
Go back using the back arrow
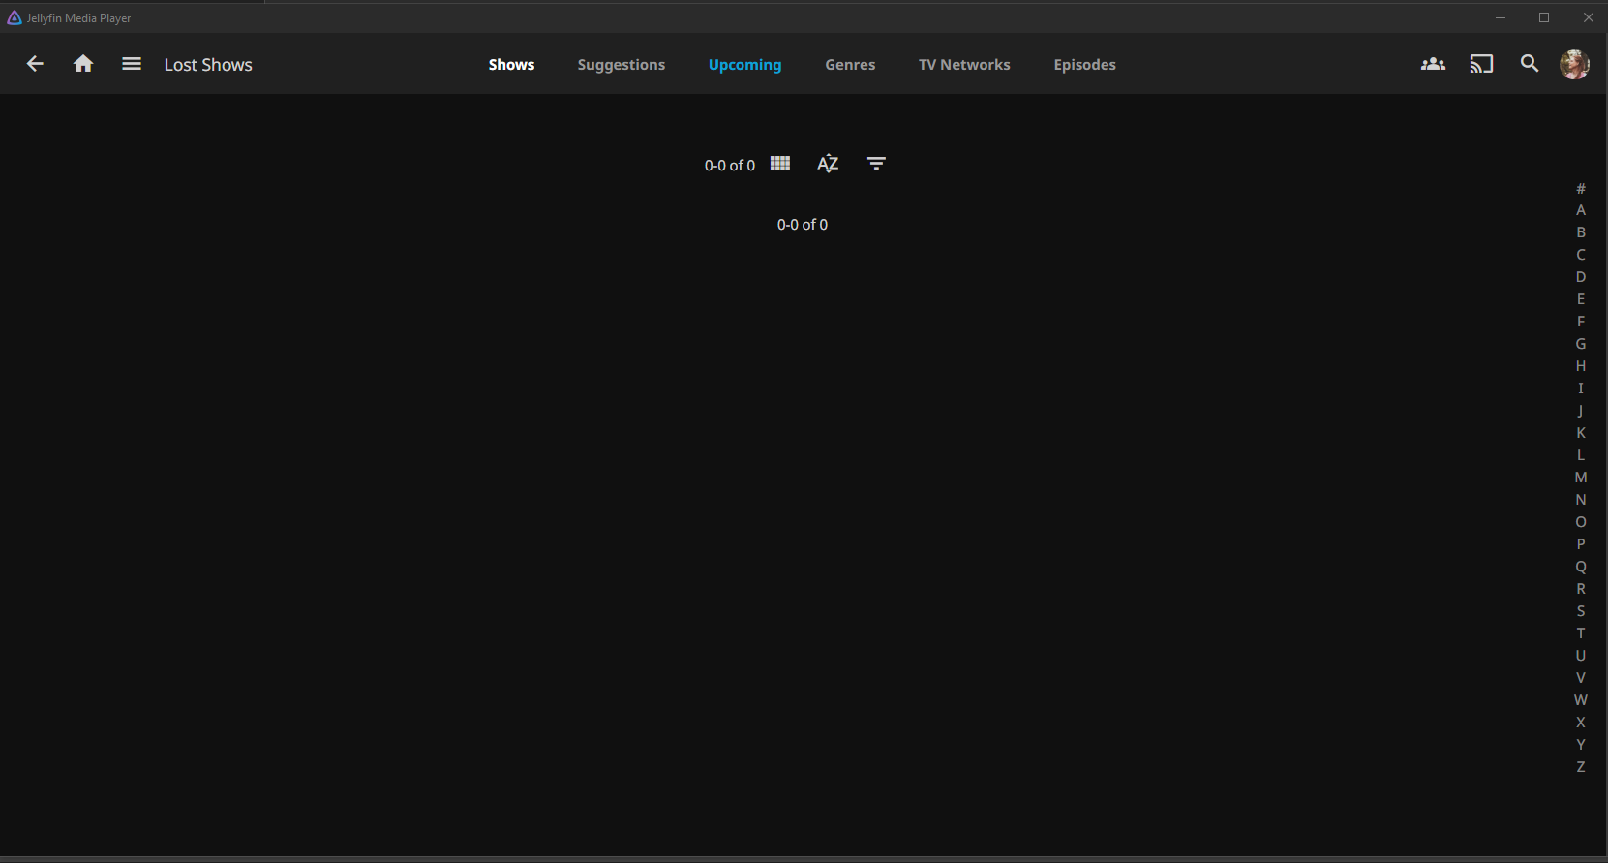[x=35, y=64]
